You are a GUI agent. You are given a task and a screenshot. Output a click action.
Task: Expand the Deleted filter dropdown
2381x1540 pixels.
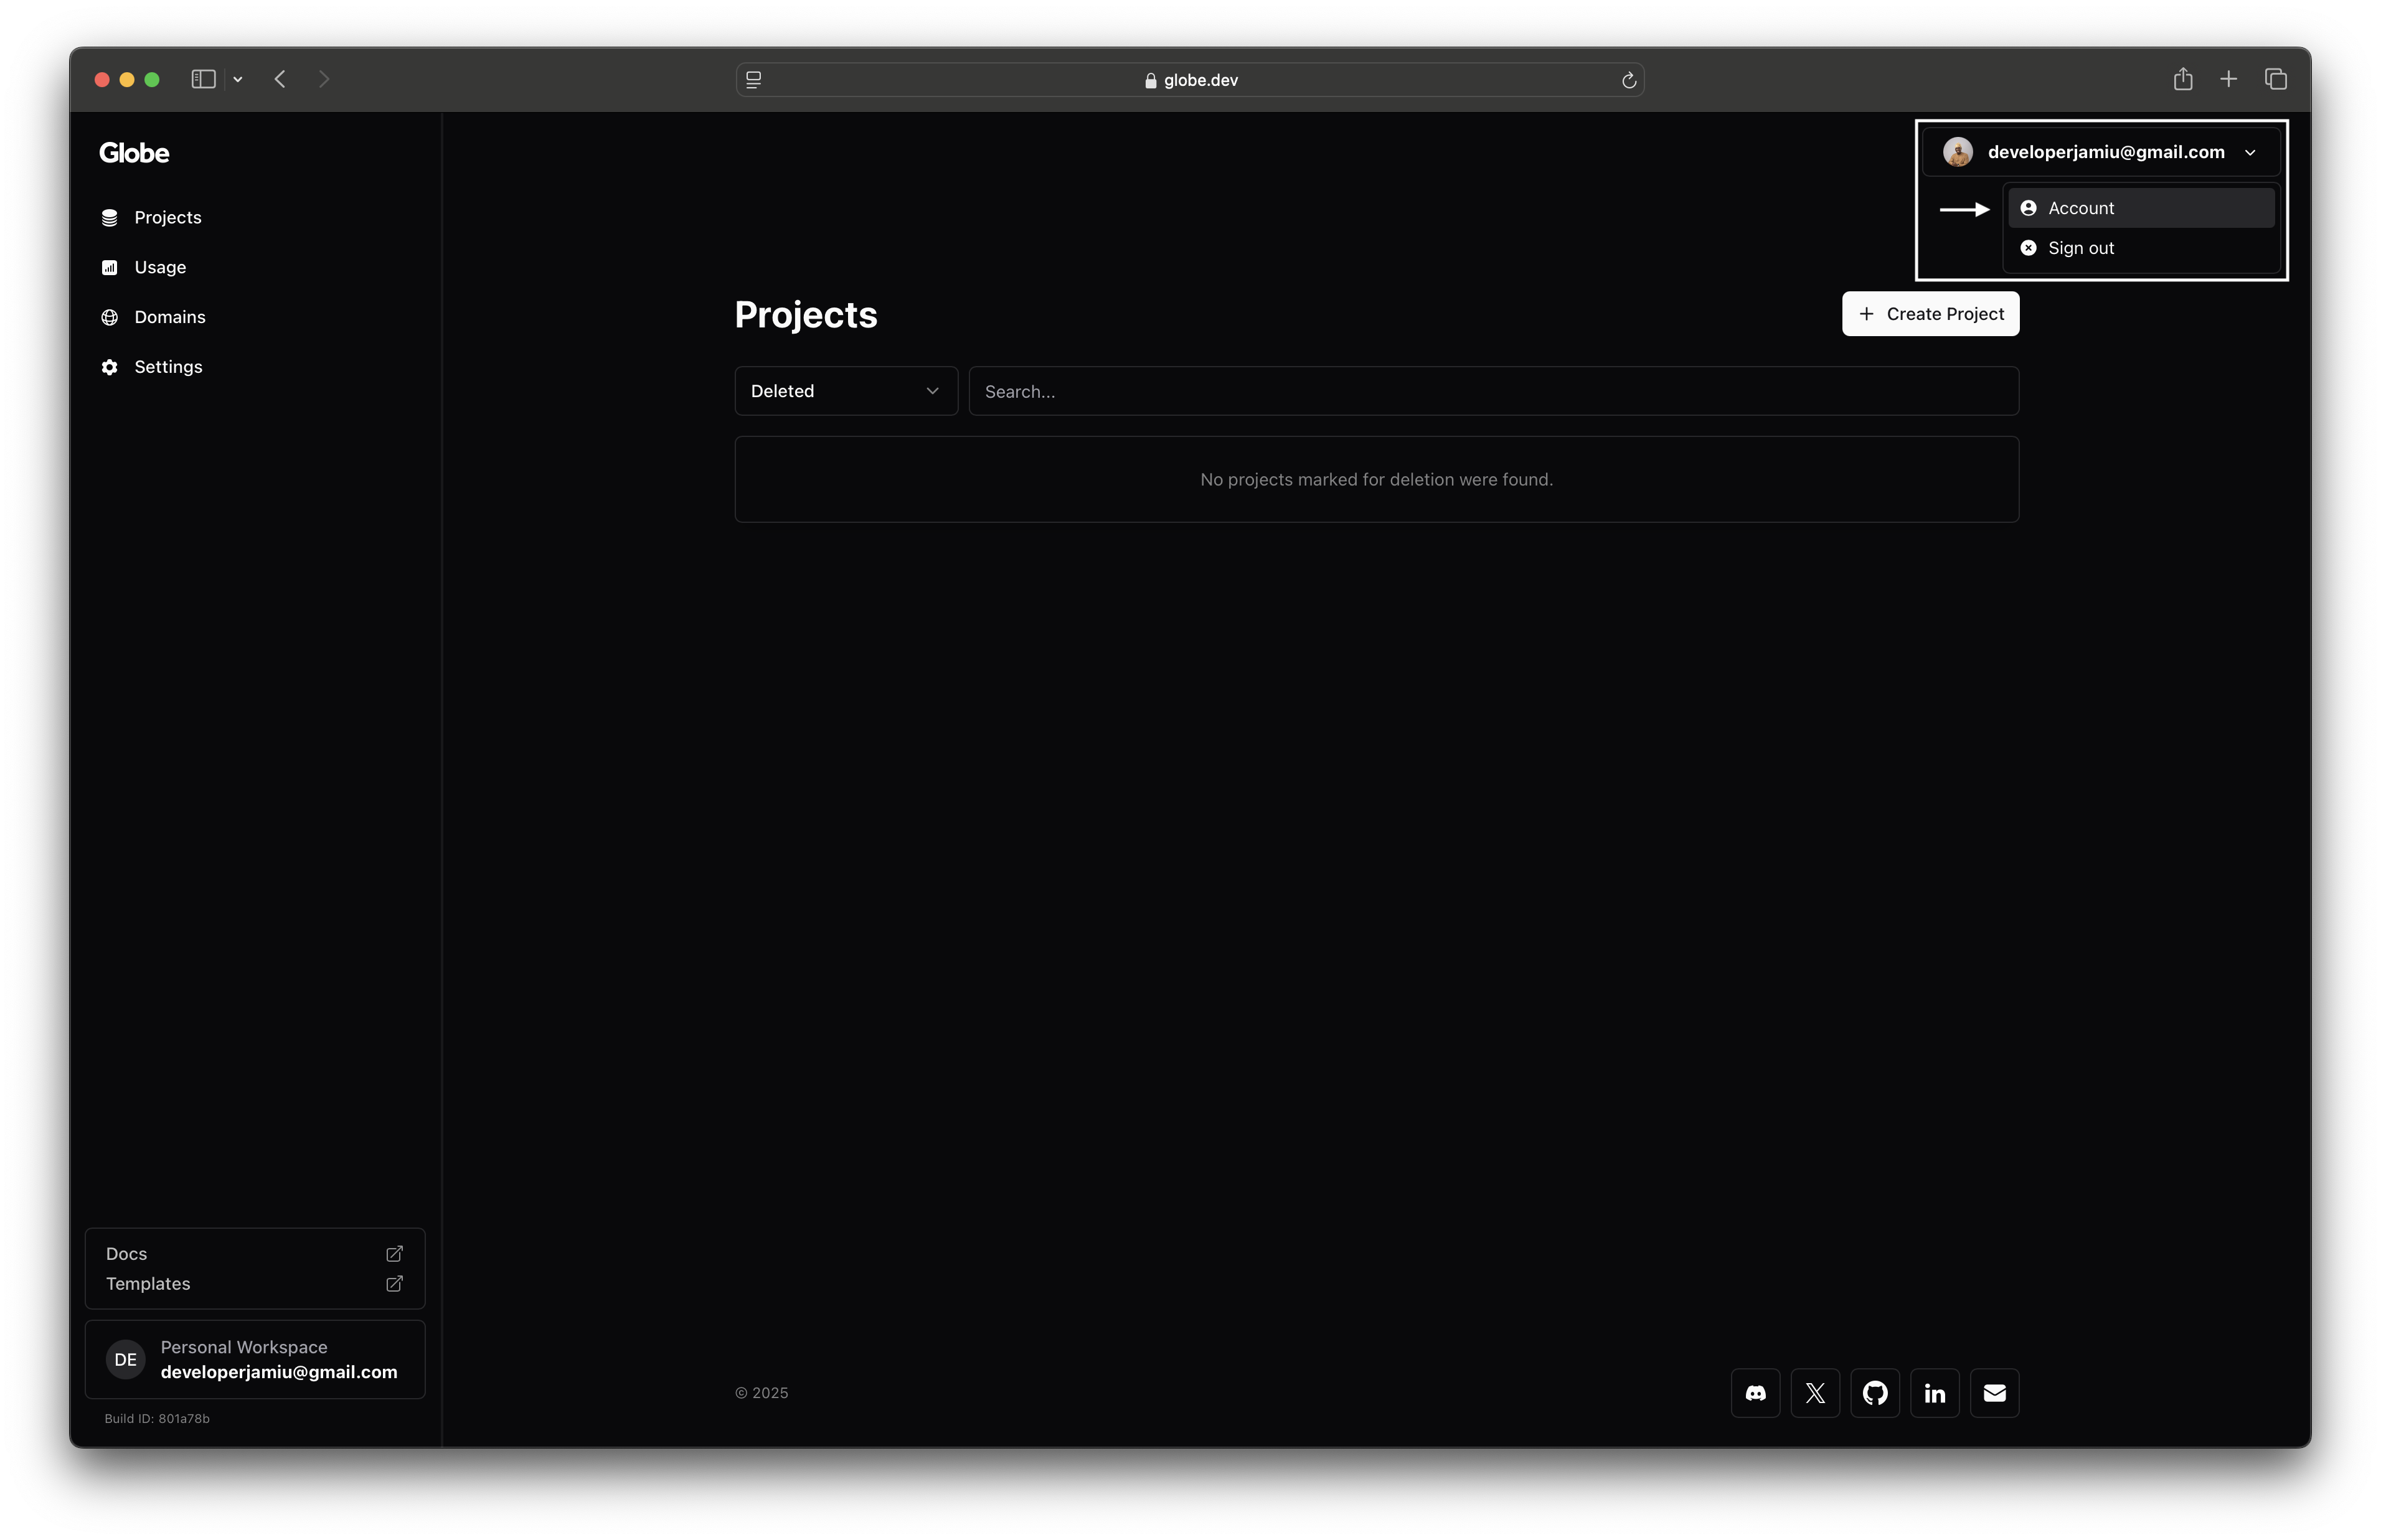click(845, 391)
